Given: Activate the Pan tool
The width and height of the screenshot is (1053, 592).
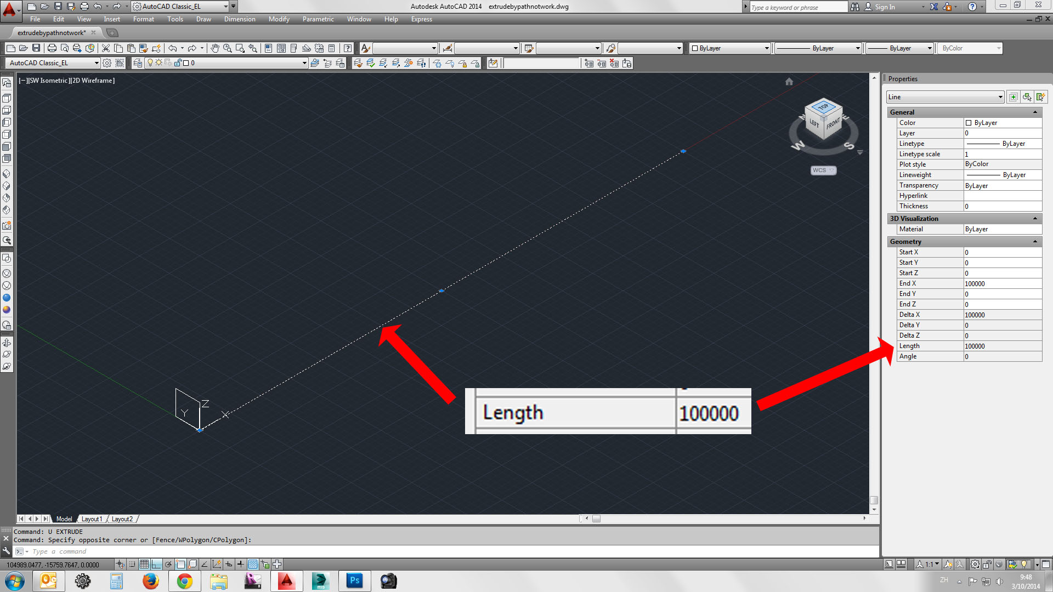Looking at the screenshot, I should [215, 48].
